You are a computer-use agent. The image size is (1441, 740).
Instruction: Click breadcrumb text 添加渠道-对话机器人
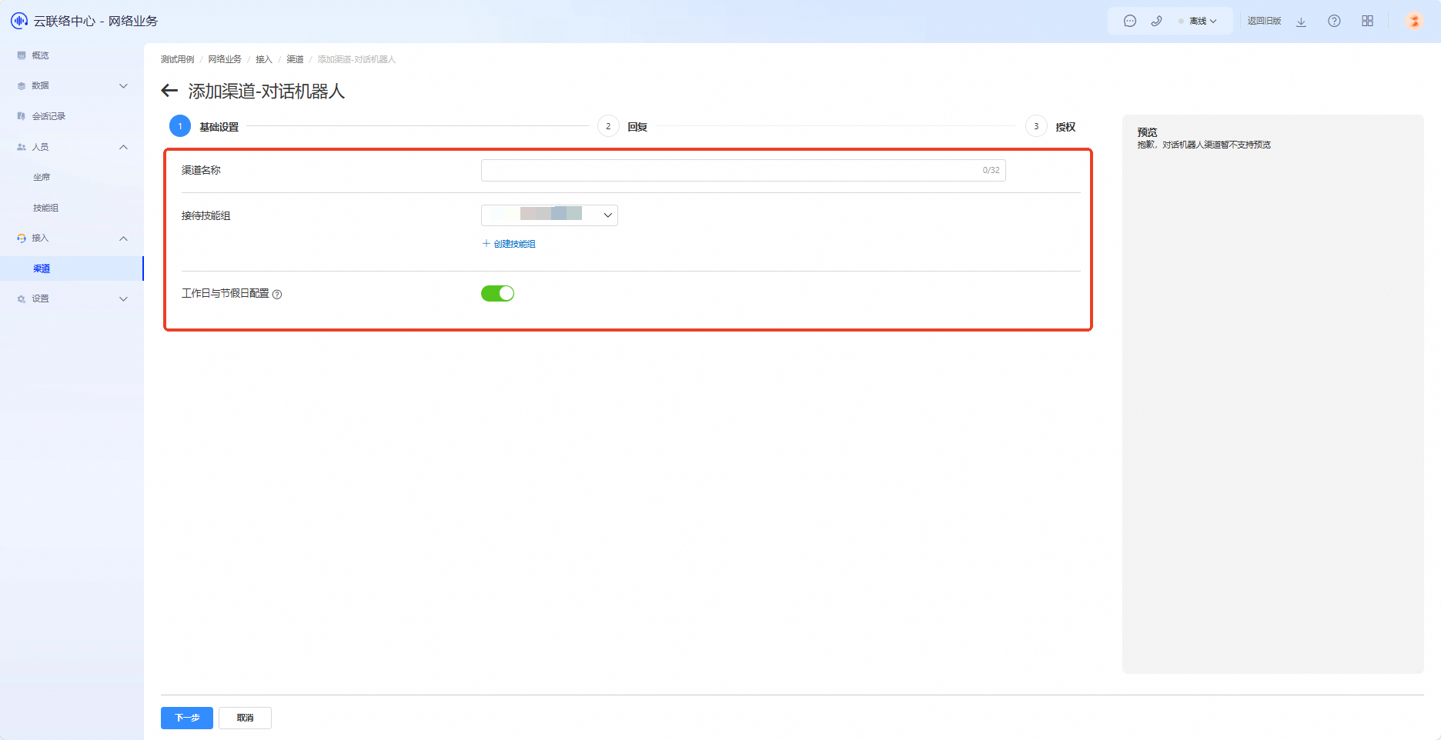tap(356, 59)
